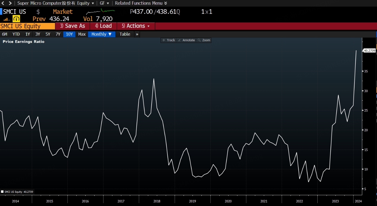Screen dimensions: 377x206
Task: Select the SMCI US Equity security field
Action: pos(27,26)
